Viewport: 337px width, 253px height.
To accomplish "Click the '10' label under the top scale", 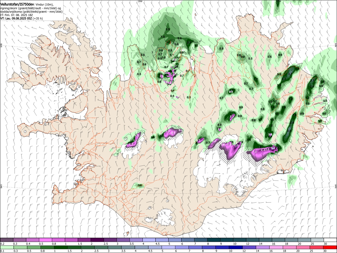I will tap(235, 244).
